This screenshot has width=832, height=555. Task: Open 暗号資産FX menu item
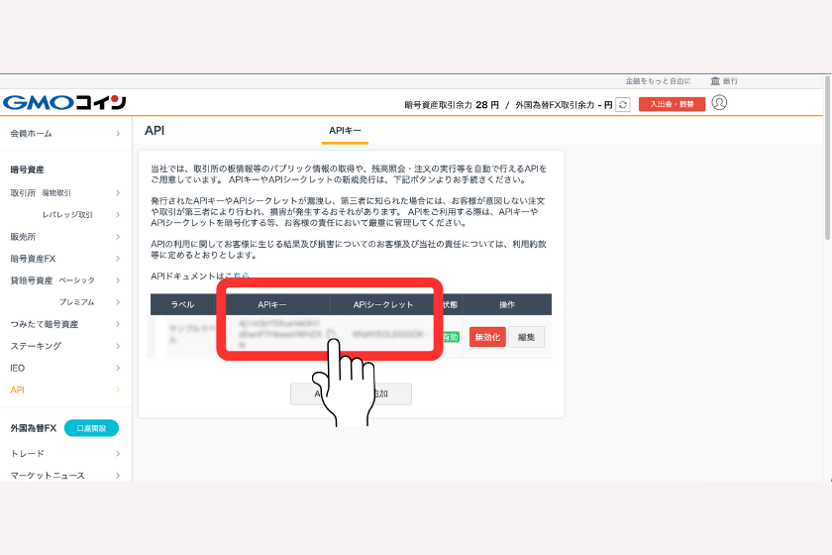tap(34, 258)
